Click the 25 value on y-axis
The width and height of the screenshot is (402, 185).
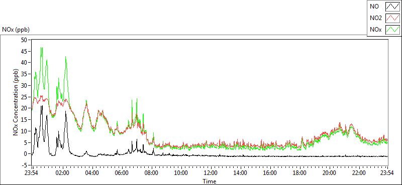click(24, 97)
